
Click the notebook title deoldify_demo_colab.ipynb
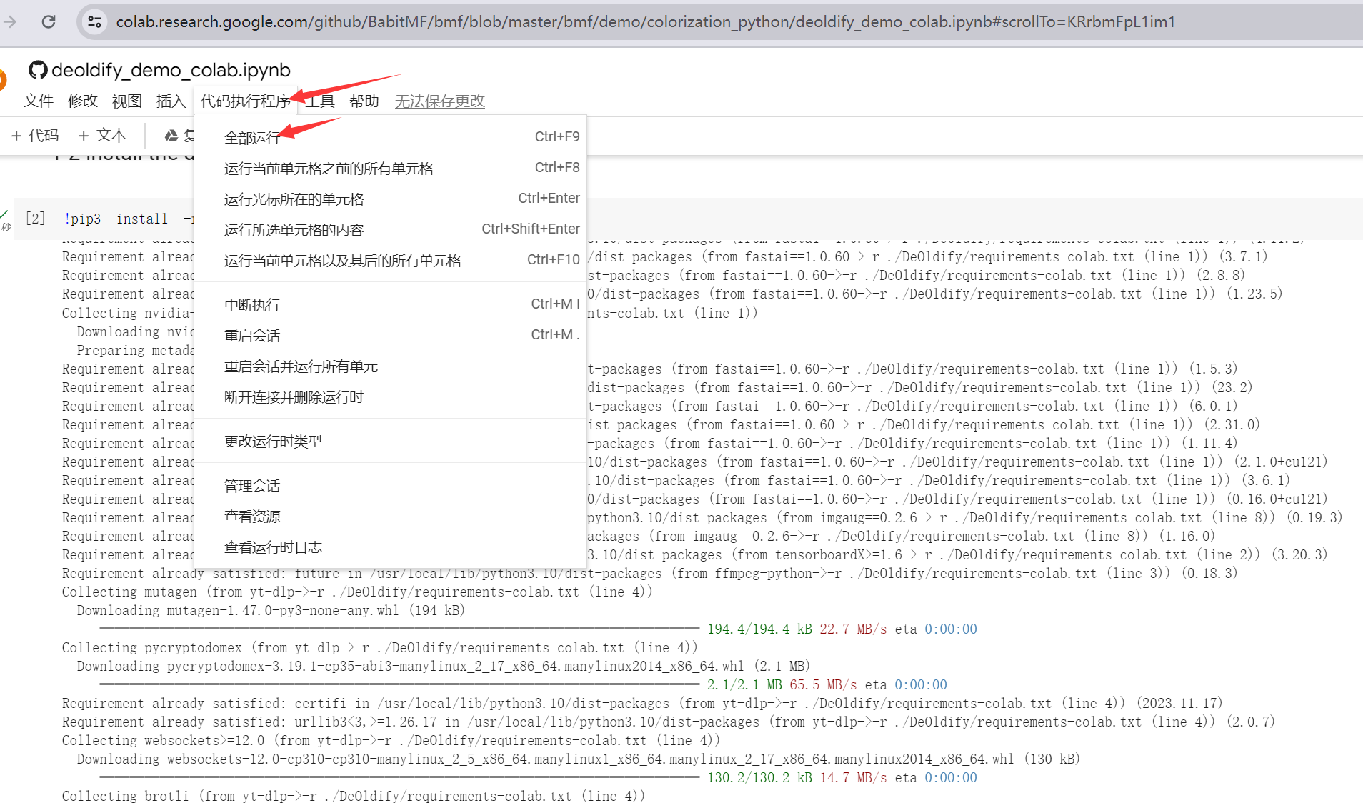[171, 70]
